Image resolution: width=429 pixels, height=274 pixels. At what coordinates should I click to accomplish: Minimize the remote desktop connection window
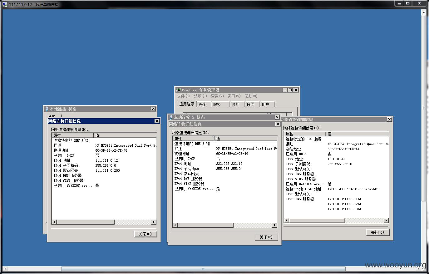point(399,3)
